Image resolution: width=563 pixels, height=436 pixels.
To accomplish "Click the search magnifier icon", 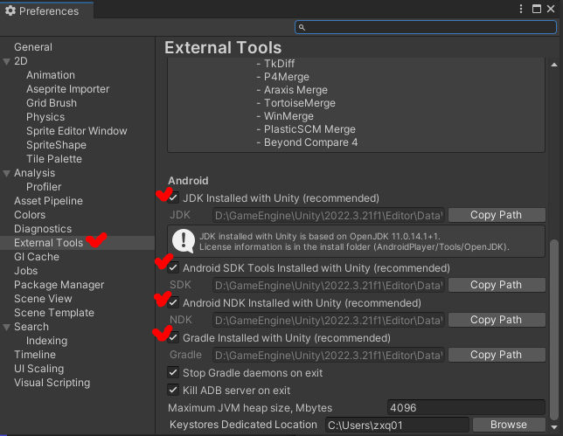I will click(302, 28).
